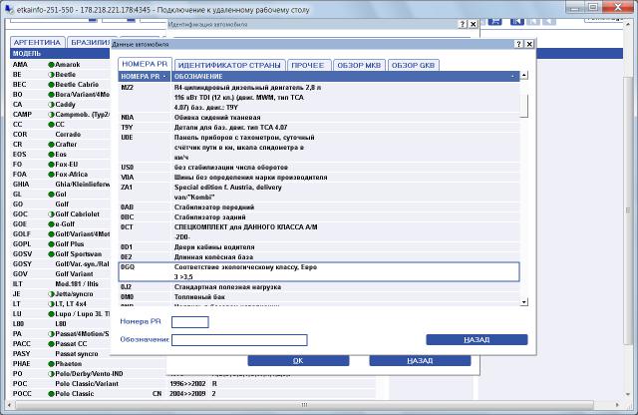Select the T9Y row
This screenshot has height=415, width=638.
tap(319, 128)
